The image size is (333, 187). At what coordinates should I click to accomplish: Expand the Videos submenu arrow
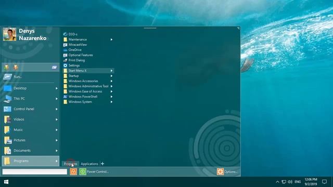pyautogui.click(x=57, y=119)
